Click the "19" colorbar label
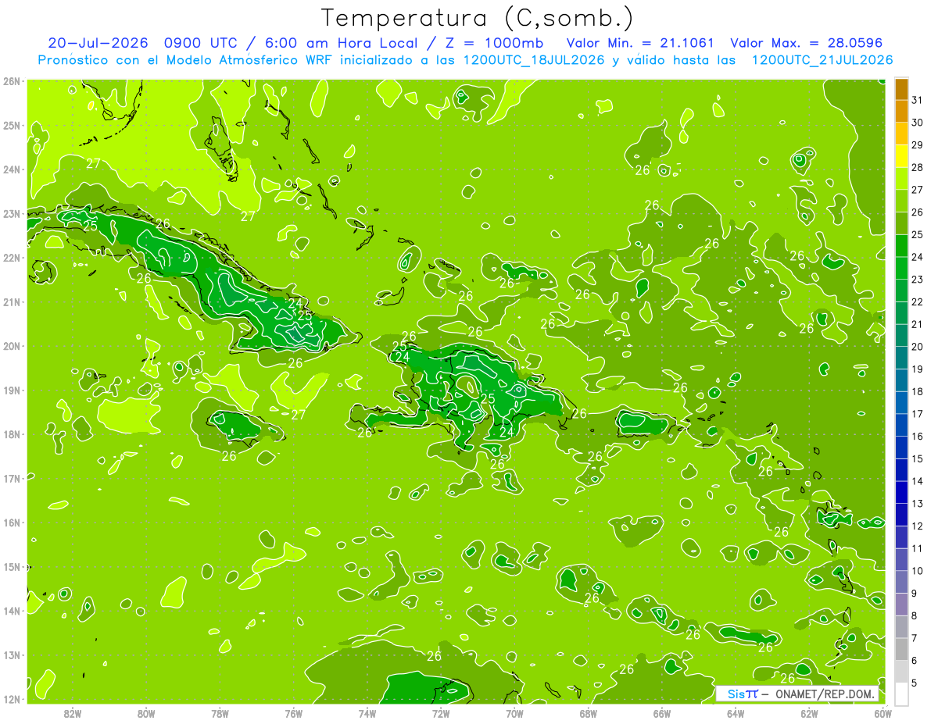Viewport: 938px width, 724px height. pos(917,369)
